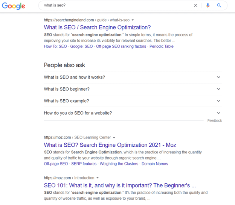Open the "Domain Names" sitelink
The image size is (235, 205).
(x=155, y=164)
